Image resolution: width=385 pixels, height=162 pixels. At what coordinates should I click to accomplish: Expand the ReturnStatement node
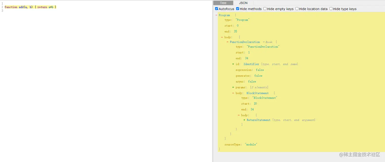pyautogui.click(x=244, y=120)
